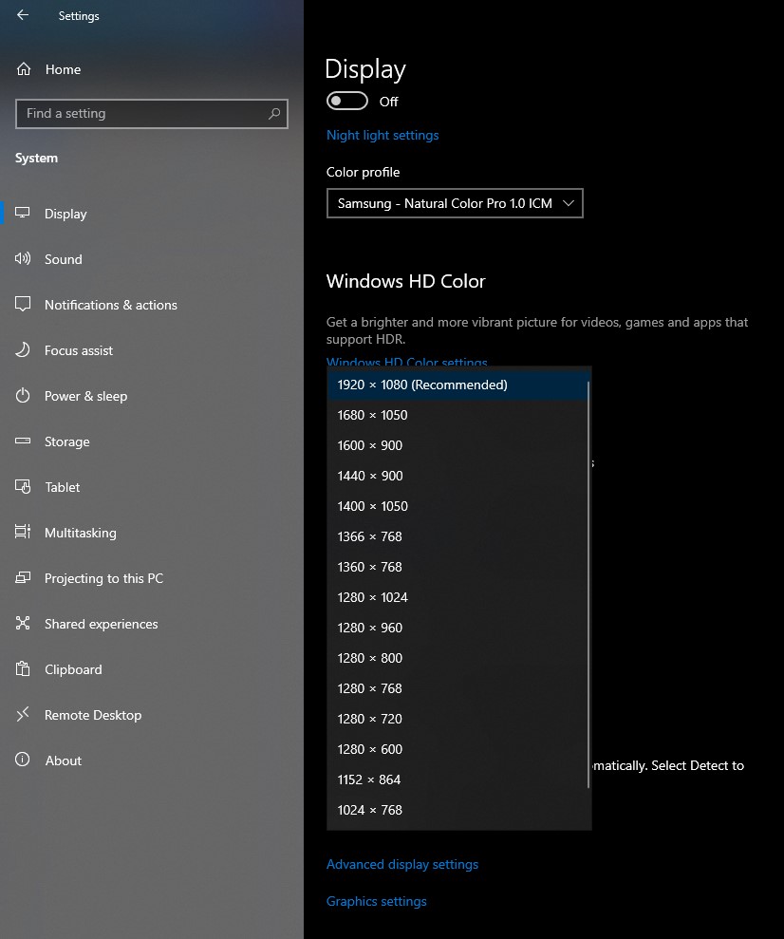
Task: Go to the Multitasking settings page
Action: pyautogui.click(x=80, y=533)
